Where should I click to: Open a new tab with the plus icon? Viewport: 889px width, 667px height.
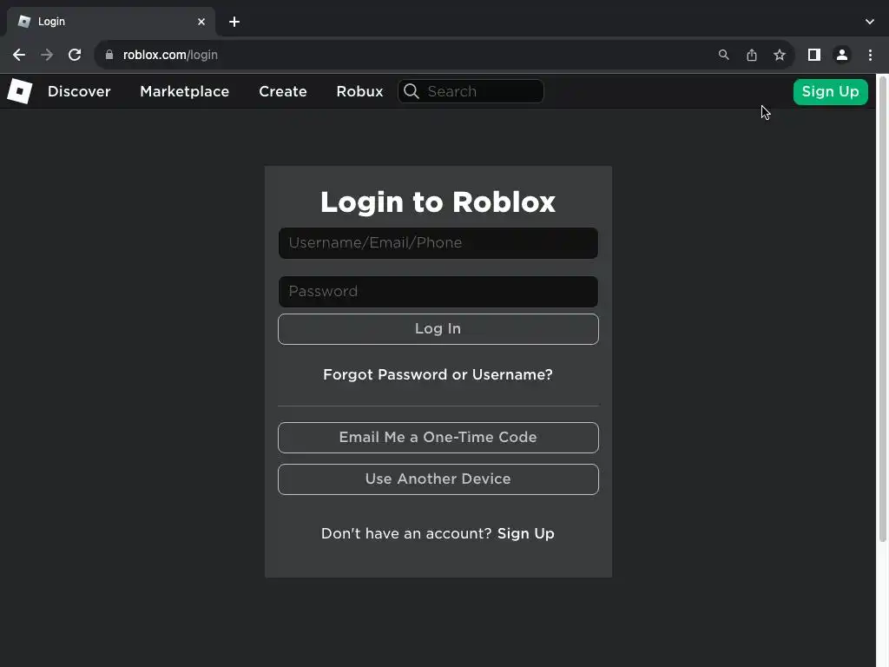(x=234, y=22)
